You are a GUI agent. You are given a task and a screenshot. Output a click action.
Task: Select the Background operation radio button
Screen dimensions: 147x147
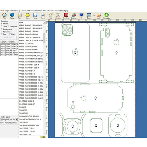2,29
